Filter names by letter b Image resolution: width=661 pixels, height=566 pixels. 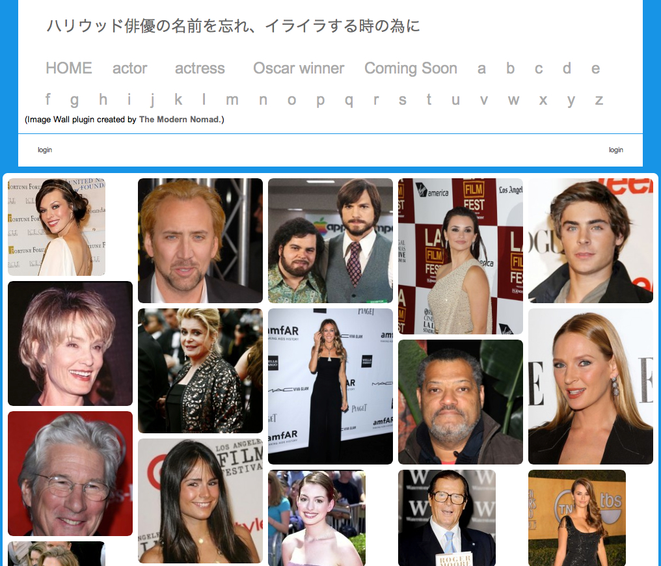click(x=510, y=68)
